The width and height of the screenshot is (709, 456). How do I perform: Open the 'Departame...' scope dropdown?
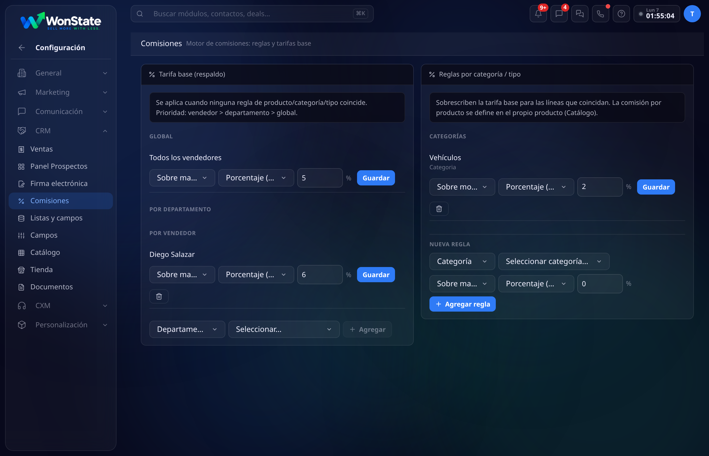[187, 329]
